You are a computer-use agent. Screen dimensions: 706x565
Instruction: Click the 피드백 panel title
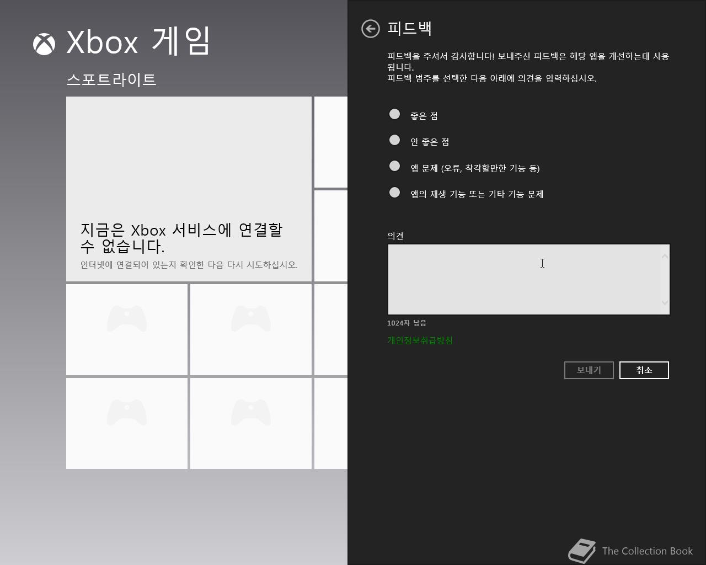click(x=409, y=28)
